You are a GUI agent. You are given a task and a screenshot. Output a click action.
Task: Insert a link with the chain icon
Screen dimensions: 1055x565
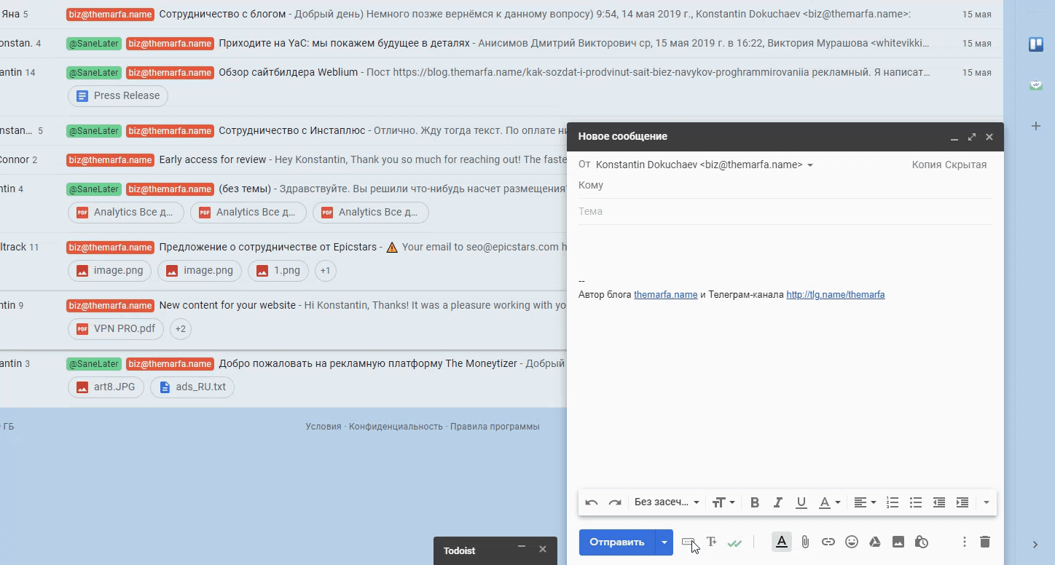[828, 542]
